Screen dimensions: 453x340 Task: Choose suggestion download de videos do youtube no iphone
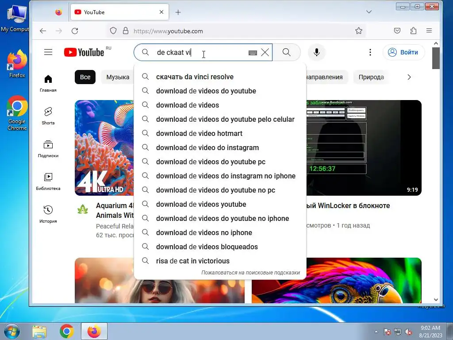tap(220, 218)
